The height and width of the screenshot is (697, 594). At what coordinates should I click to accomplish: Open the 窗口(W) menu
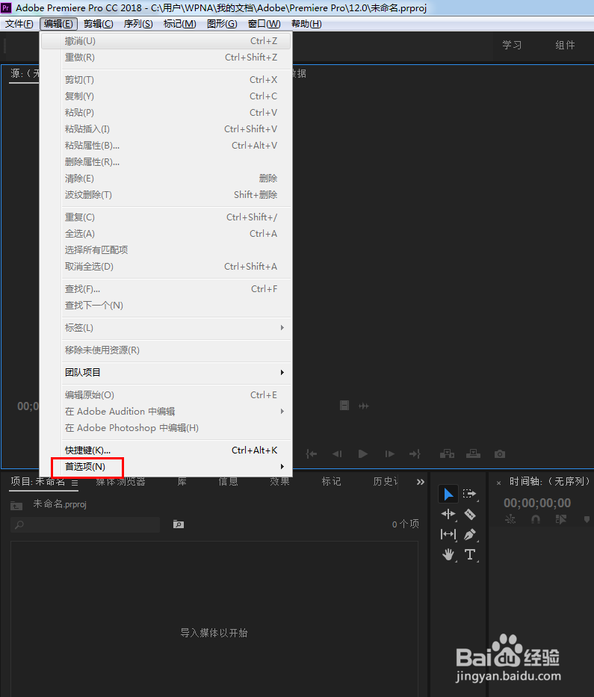264,24
